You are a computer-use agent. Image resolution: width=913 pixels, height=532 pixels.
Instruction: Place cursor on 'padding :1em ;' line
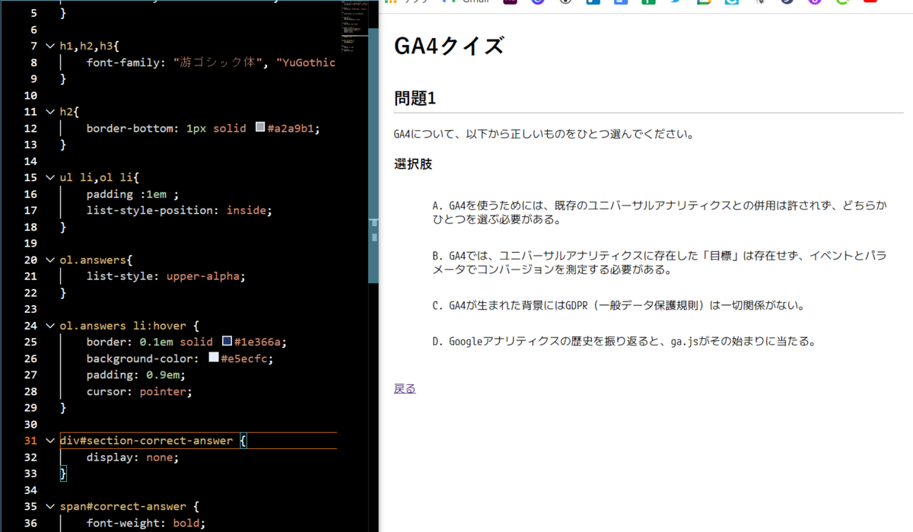(132, 193)
